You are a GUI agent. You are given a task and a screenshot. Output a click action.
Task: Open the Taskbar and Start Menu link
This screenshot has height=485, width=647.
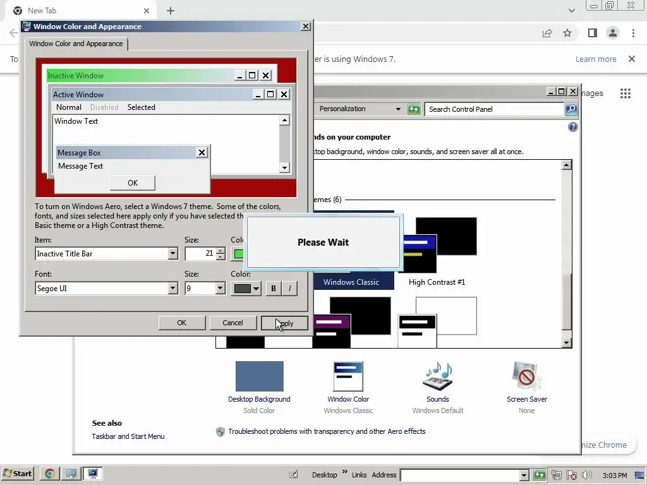click(x=128, y=436)
